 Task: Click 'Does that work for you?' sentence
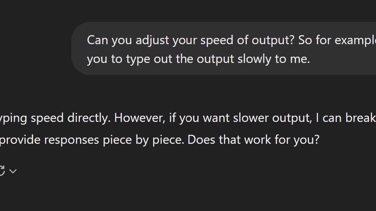click(253, 140)
